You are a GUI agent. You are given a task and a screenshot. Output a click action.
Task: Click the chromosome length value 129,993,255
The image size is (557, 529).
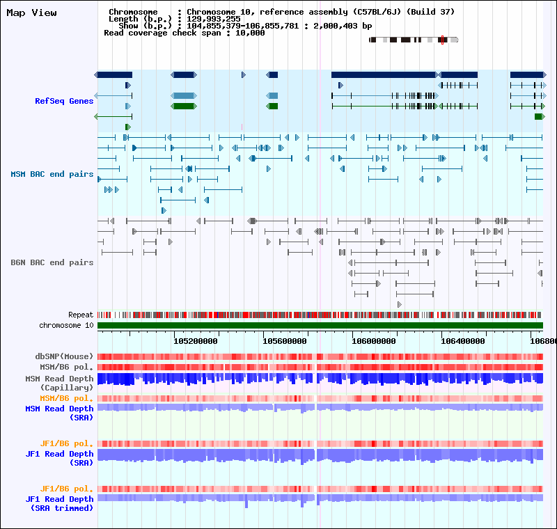(214, 19)
